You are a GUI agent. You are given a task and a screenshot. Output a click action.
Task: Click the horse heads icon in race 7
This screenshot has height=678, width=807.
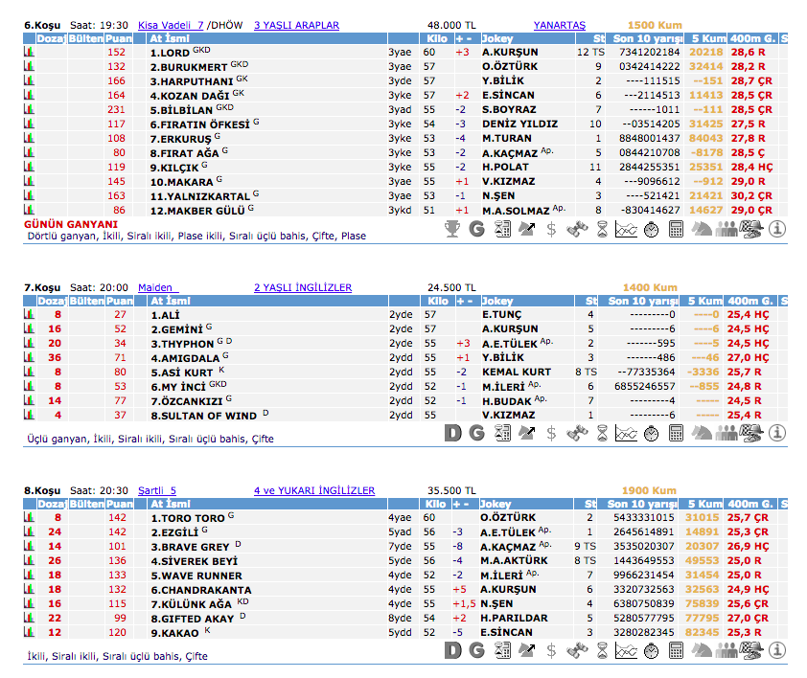point(701,433)
